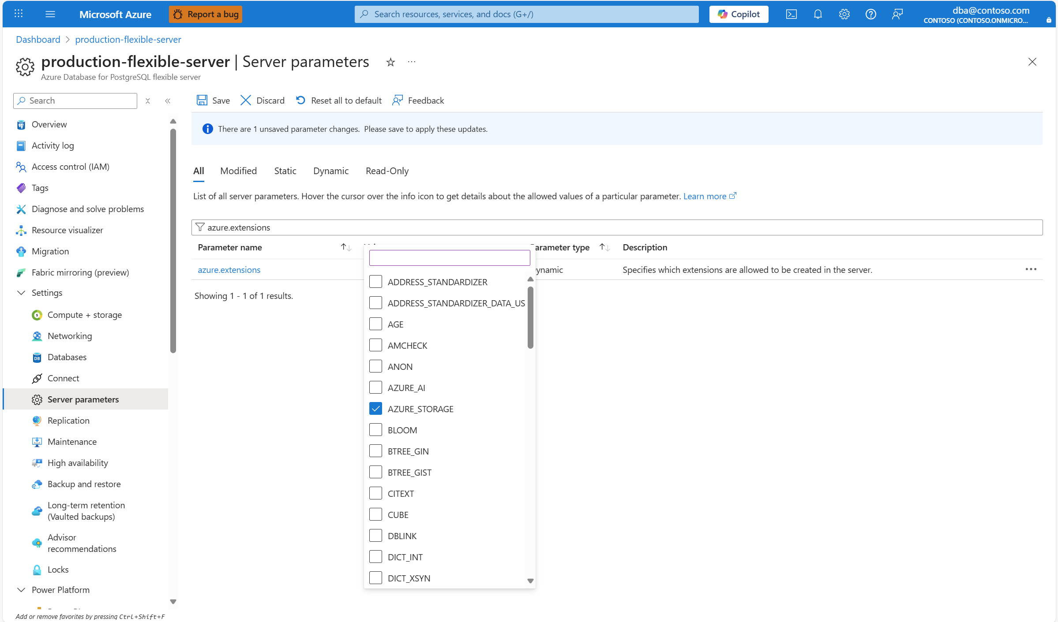This screenshot has width=1058, height=622.
Task: Open the Azure portal hamburger menu
Action: [x=50, y=14]
